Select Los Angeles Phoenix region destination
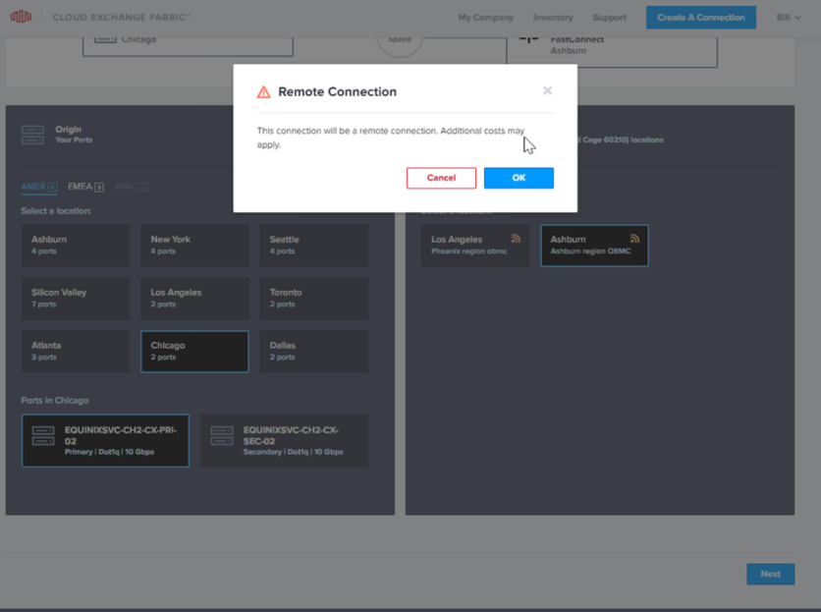The height and width of the screenshot is (612, 821). click(x=475, y=246)
